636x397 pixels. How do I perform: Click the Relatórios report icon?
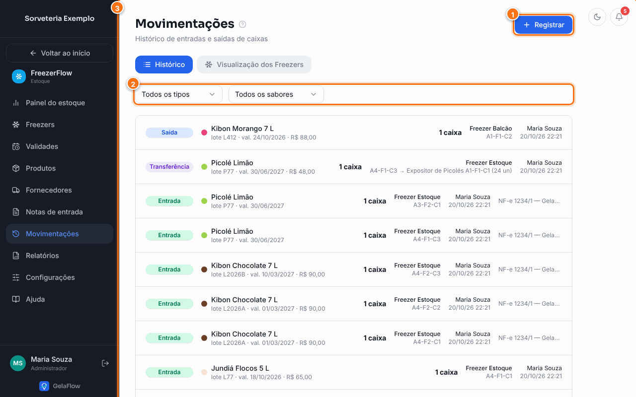[16, 256]
